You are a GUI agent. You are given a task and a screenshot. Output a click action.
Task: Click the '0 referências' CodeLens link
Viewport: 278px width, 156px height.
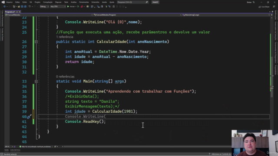coord(65,77)
